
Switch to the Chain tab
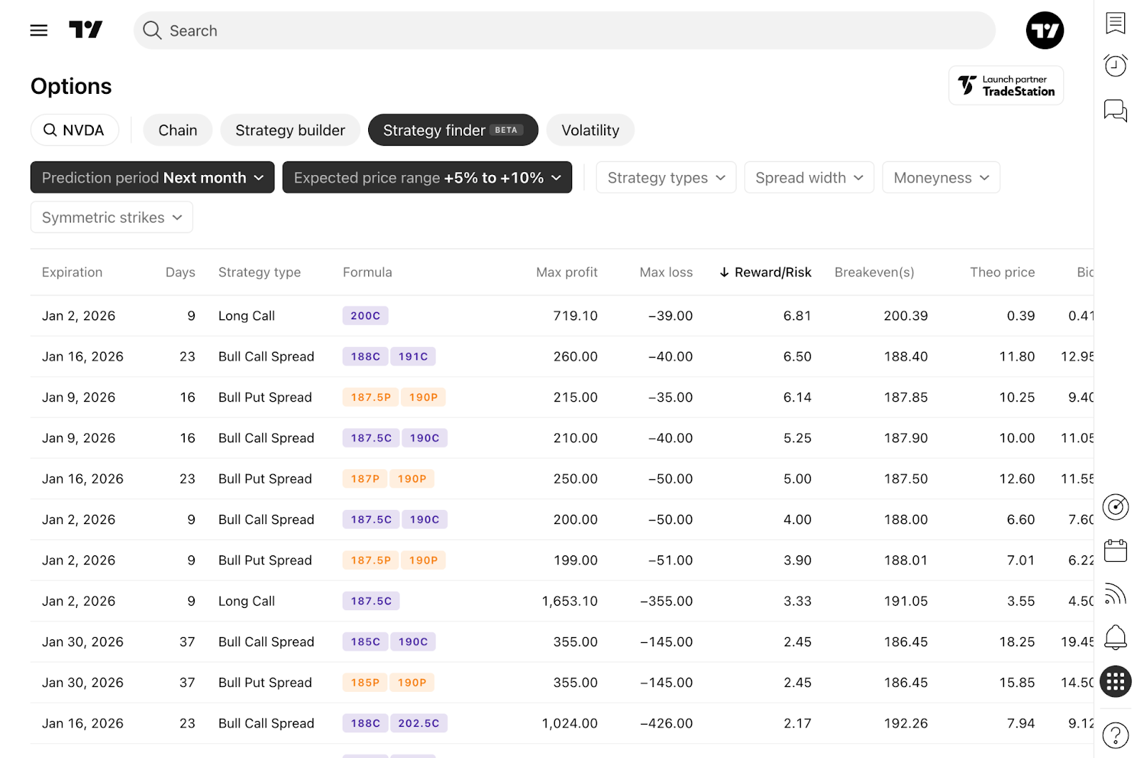coord(177,129)
